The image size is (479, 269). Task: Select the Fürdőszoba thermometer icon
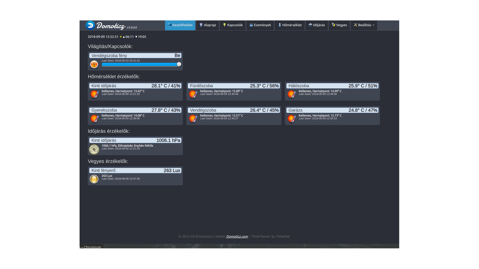point(193,95)
